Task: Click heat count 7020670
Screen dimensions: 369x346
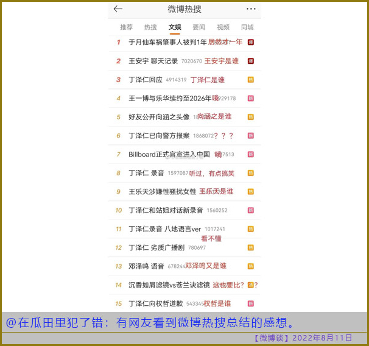Action: [192, 61]
